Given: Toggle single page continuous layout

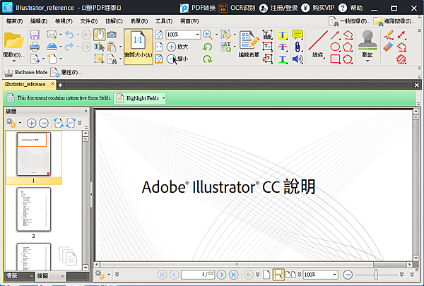Looking at the screenshot, I should pos(278,275).
